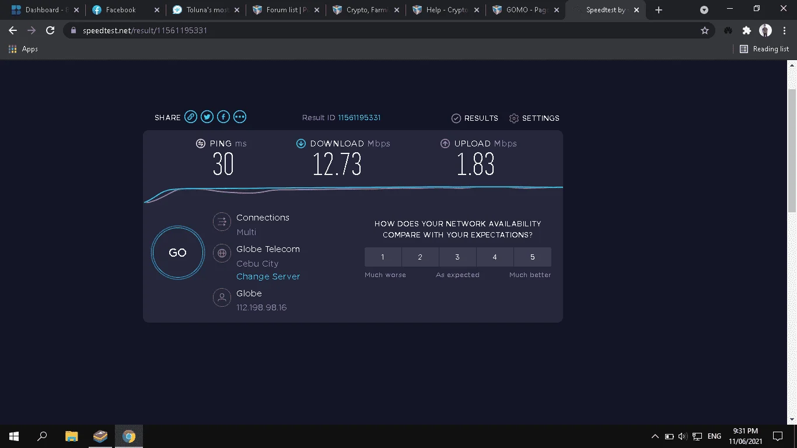The image size is (797, 448).
Task: Switch to the Forum list tab
Action: coord(285,10)
